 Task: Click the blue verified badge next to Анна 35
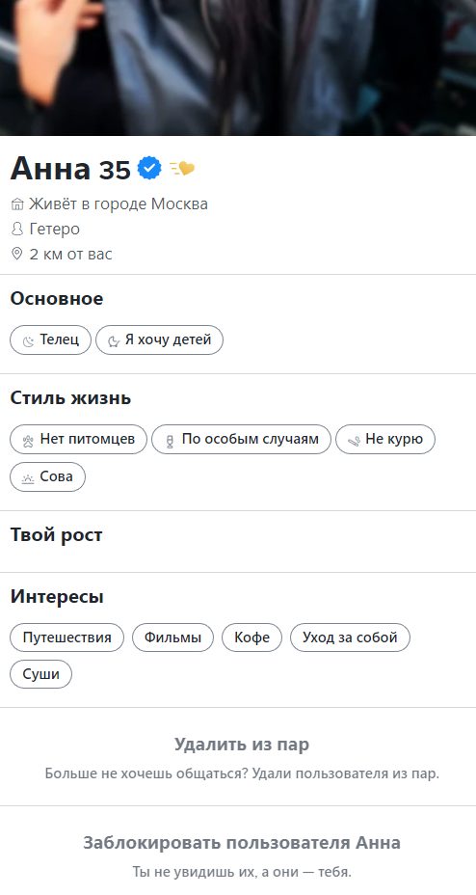pyautogui.click(x=149, y=169)
